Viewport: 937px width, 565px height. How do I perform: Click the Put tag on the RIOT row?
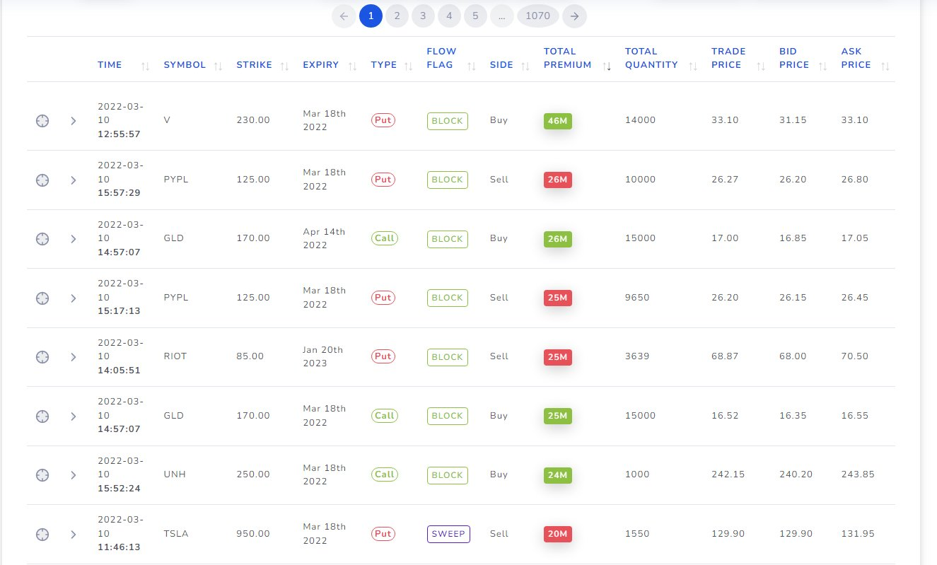pyautogui.click(x=383, y=356)
